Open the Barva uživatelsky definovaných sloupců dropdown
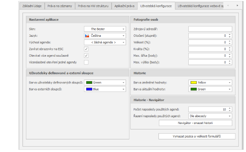This screenshot has width=246, height=152. pos(105,83)
